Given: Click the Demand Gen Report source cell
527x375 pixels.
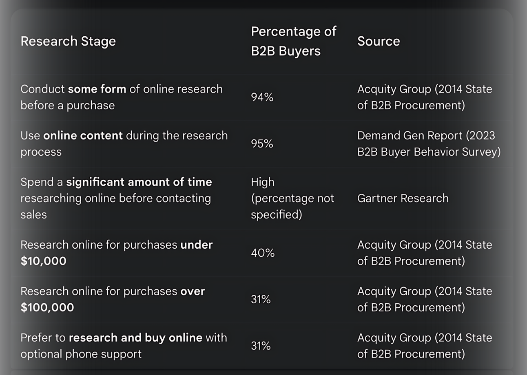Looking at the screenshot, I should (429, 143).
